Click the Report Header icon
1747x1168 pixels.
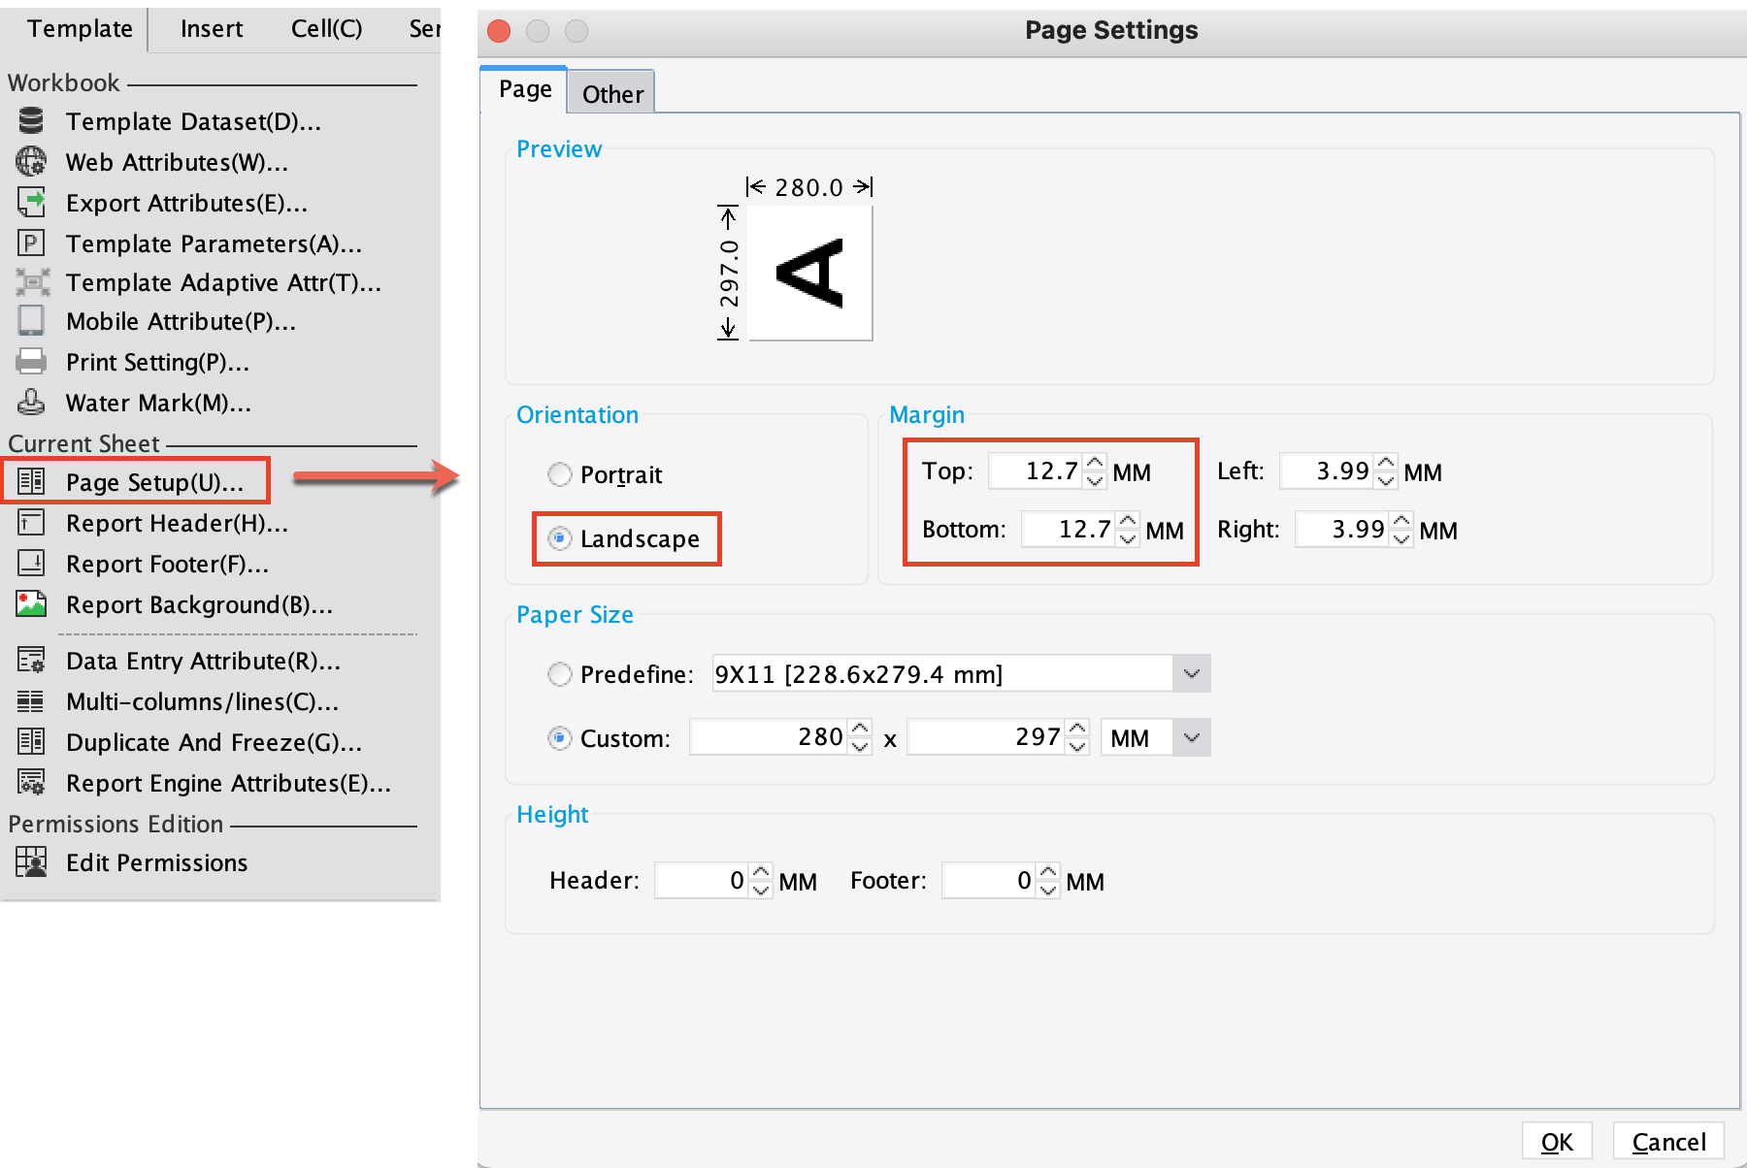point(31,523)
